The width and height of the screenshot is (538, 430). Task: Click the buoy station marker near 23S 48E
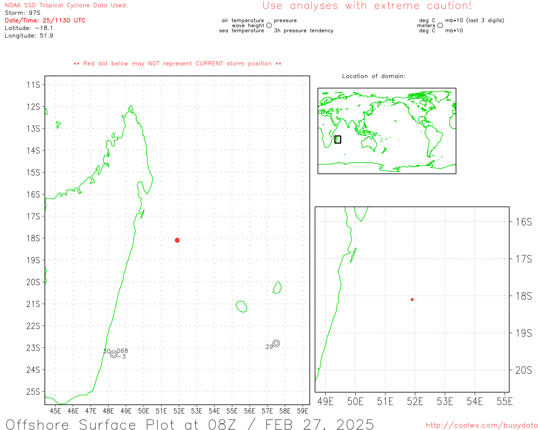(x=113, y=354)
